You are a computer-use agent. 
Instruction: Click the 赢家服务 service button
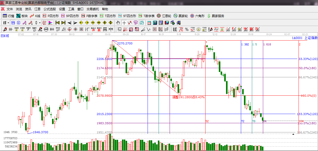216,16
